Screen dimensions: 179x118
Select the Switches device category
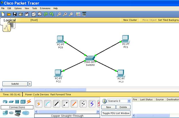click(11, 101)
